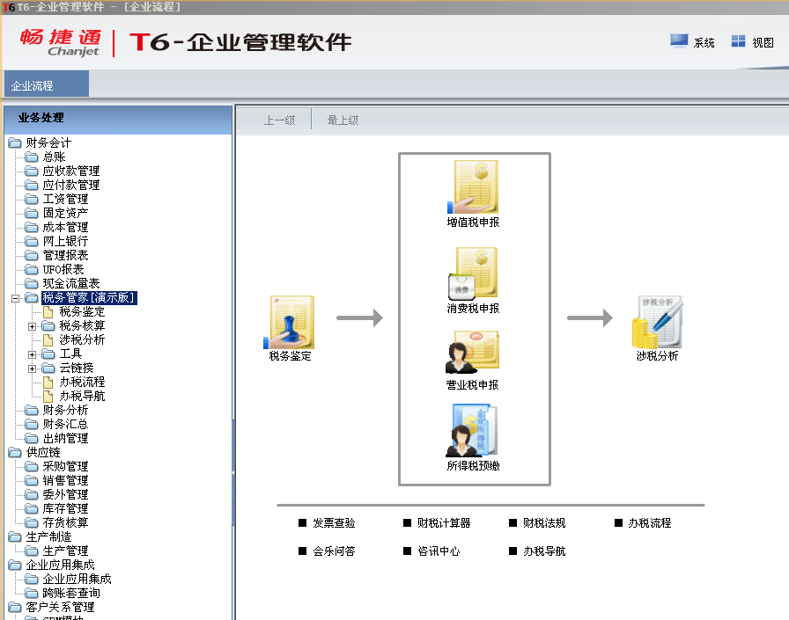Select 生产管理 in the tree
The width and height of the screenshot is (789, 620).
click(x=65, y=551)
